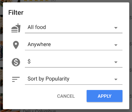
Task: Click the Deli • Columbus listing text below dialog
Action: tap(40, 111)
